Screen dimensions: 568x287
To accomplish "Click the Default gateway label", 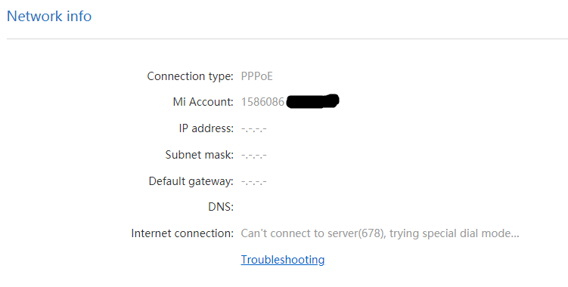I will (191, 181).
